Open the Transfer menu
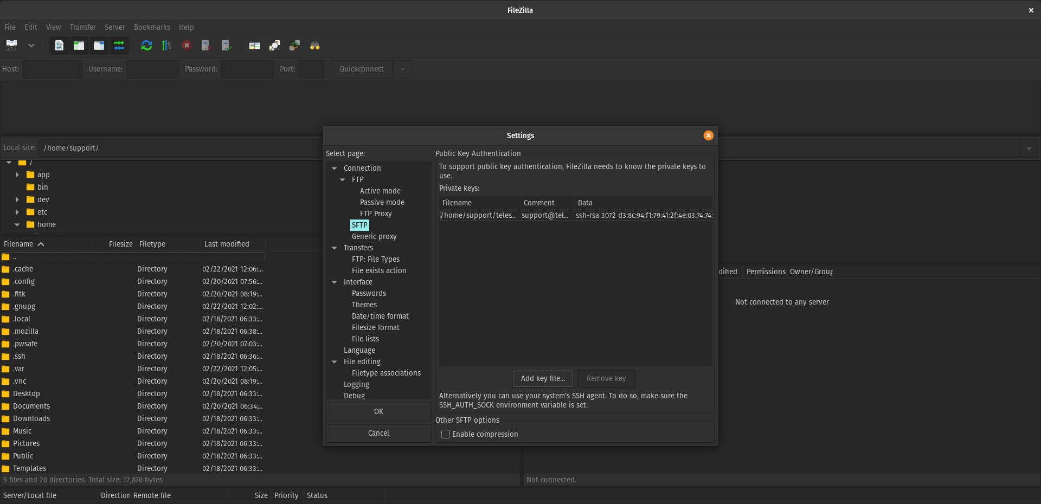The image size is (1041, 504). pyautogui.click(x=82, y=27)
